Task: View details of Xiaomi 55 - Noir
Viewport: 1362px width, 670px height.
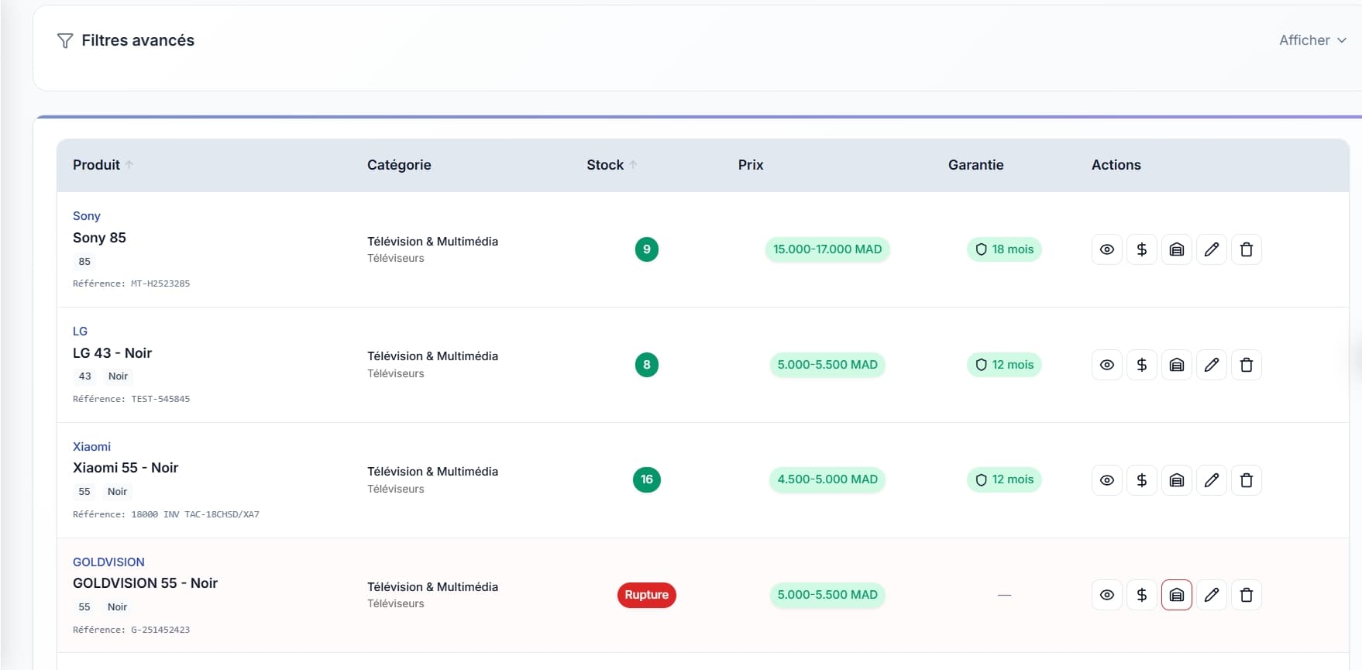Action: click(1107, 480)
